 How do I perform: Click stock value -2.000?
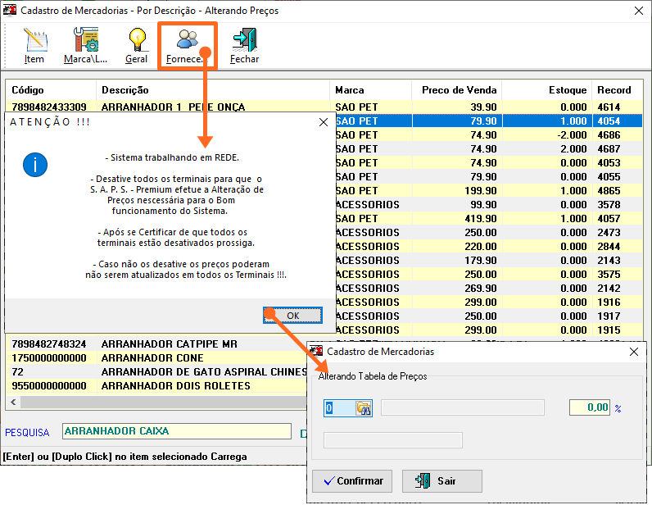coord(573,135)
